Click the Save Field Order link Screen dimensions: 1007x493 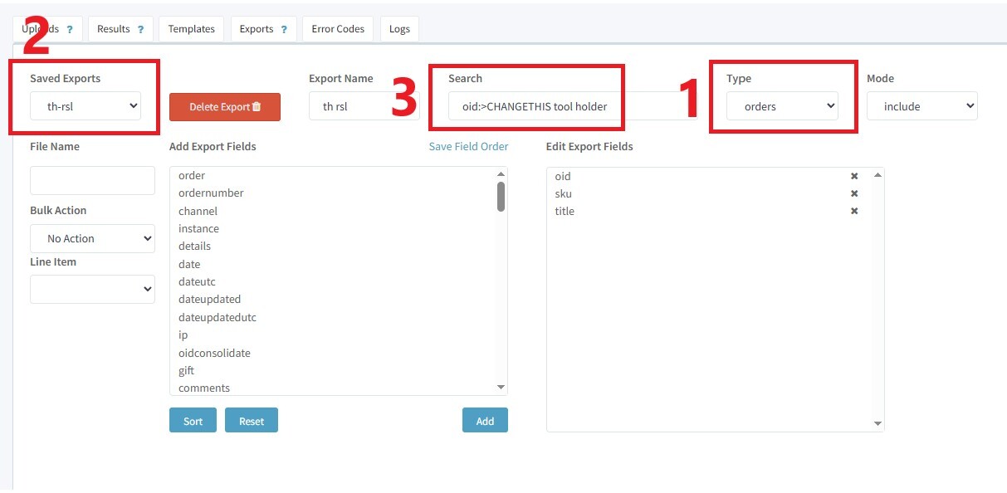tap(468, 146)
